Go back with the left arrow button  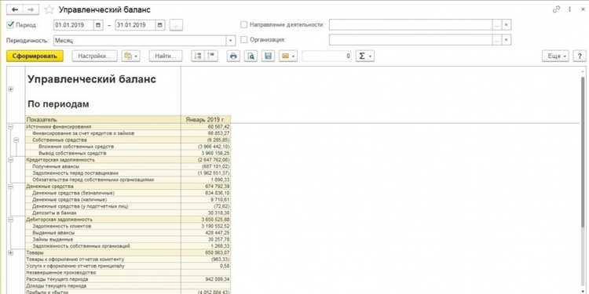coord(15,9)
